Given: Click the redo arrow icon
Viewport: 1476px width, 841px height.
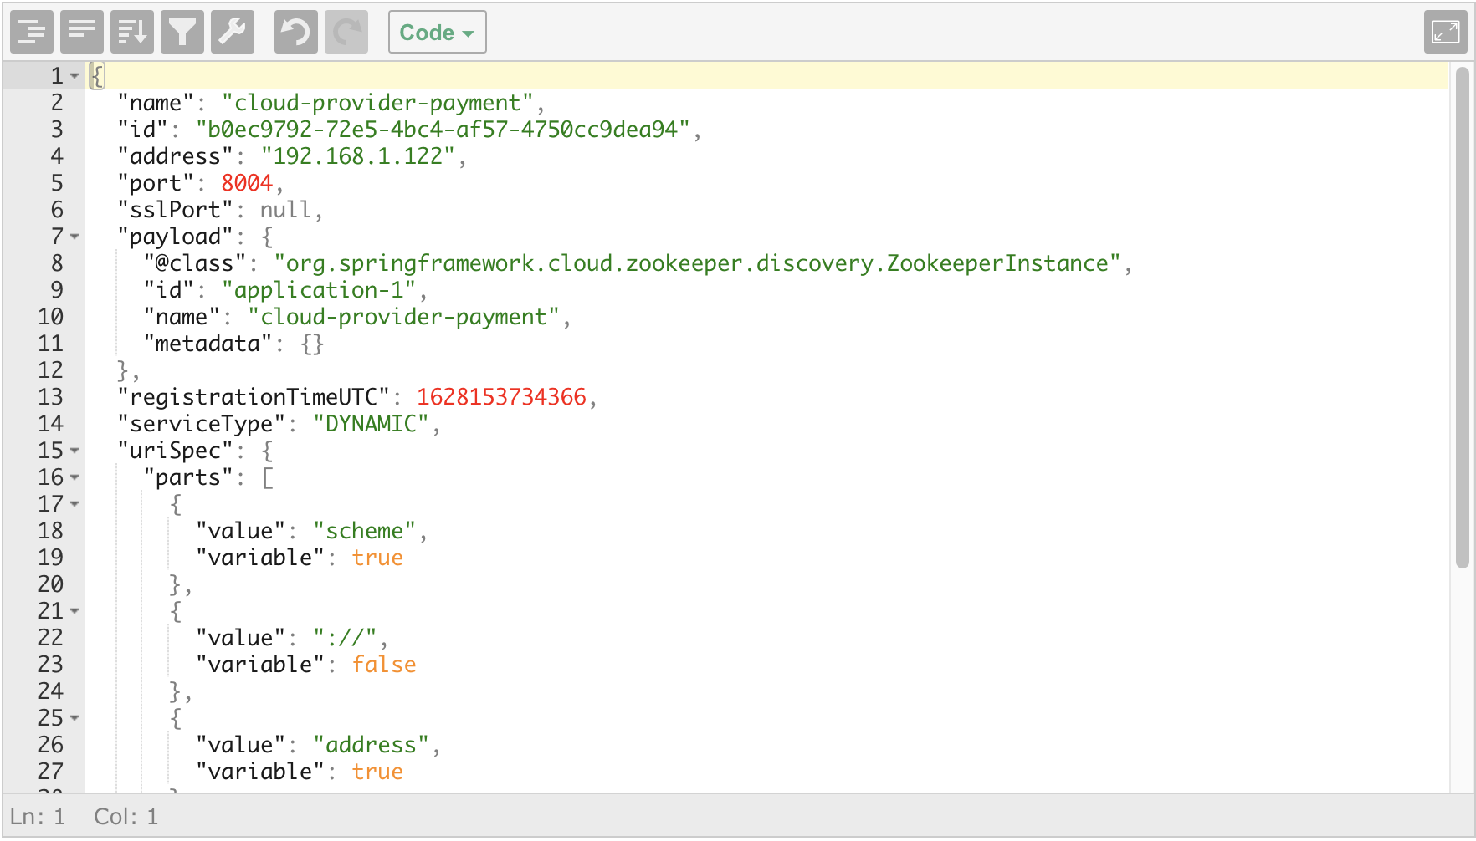Looking at the screenshot, I should coord(346,33).
